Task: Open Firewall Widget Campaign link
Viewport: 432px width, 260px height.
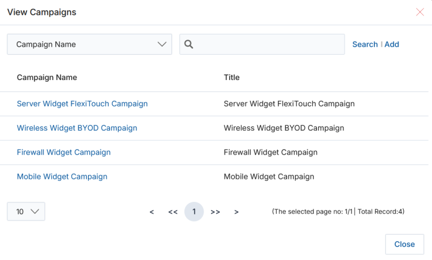Action: [64, 152]
